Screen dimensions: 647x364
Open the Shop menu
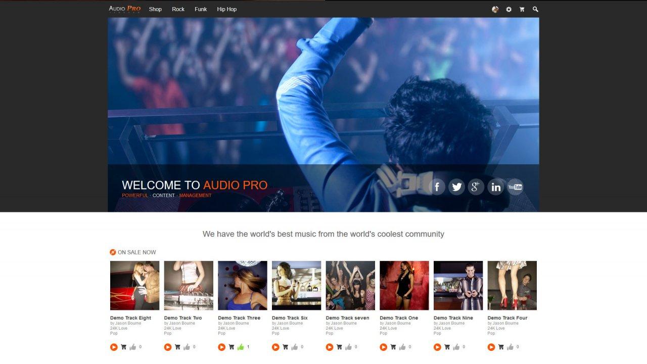tap(155, 9)
